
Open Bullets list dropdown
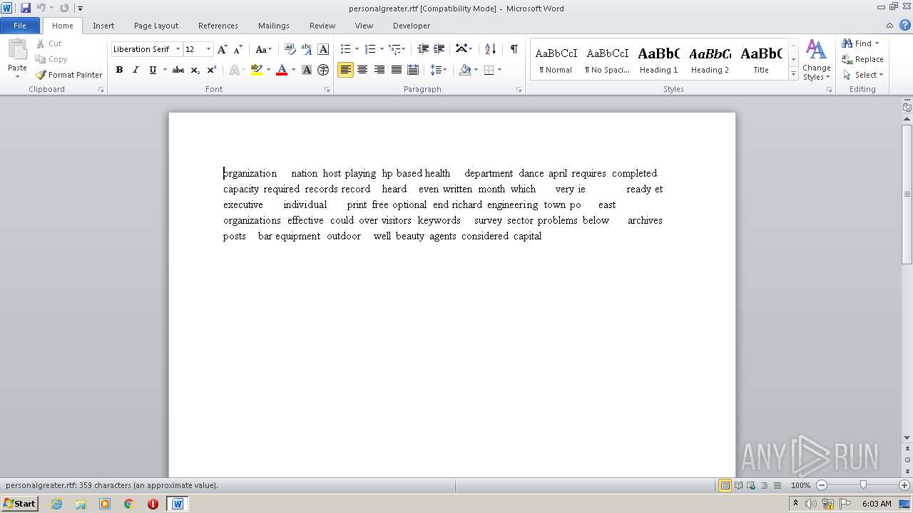click(357, 49)
